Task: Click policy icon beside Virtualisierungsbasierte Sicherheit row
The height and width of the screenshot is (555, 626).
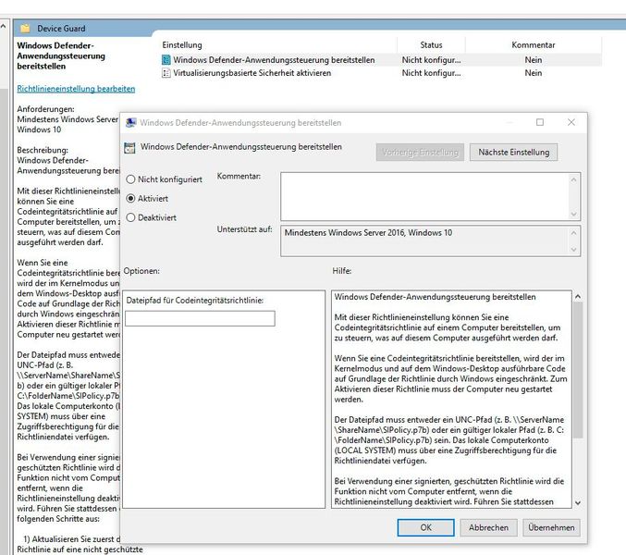Action: click(x=166, y=73)
